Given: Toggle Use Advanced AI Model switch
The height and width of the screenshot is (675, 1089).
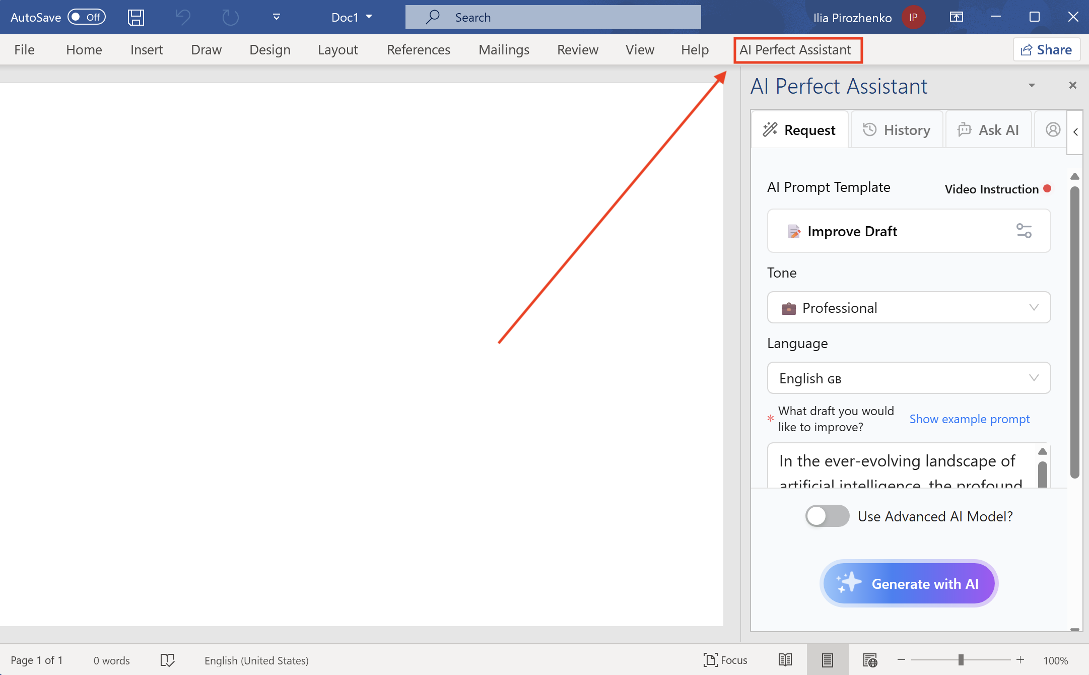Looking at the screenshot, I should point(827,516).
